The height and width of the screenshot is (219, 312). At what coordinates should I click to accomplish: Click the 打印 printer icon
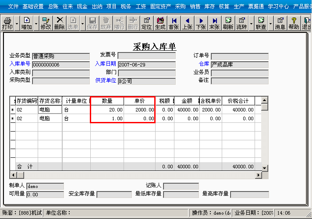7,24
